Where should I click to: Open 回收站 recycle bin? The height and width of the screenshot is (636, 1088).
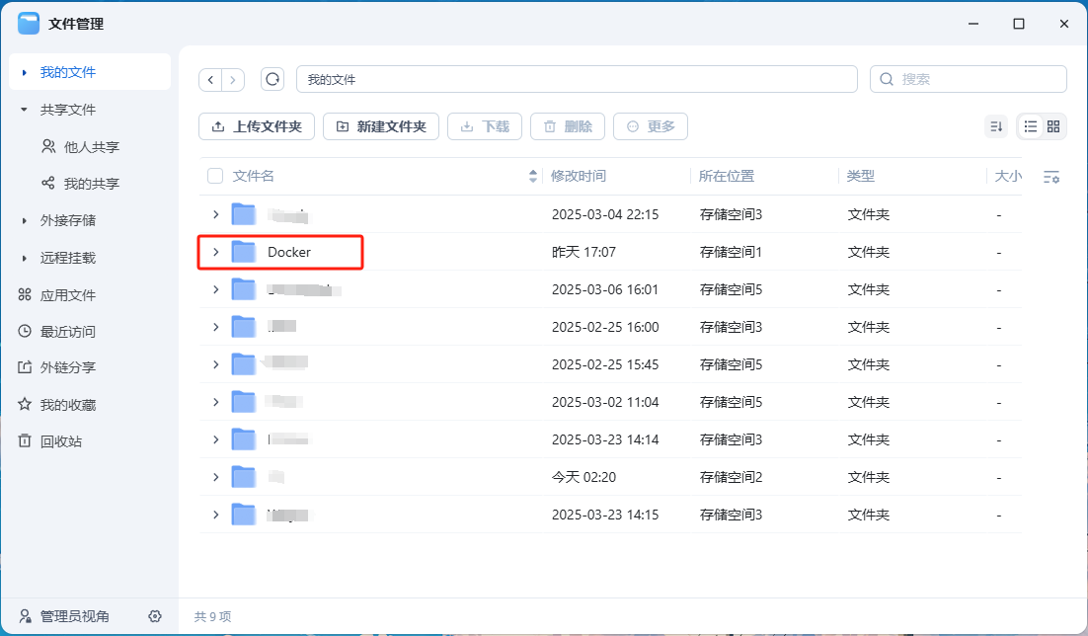pos(60,441)
